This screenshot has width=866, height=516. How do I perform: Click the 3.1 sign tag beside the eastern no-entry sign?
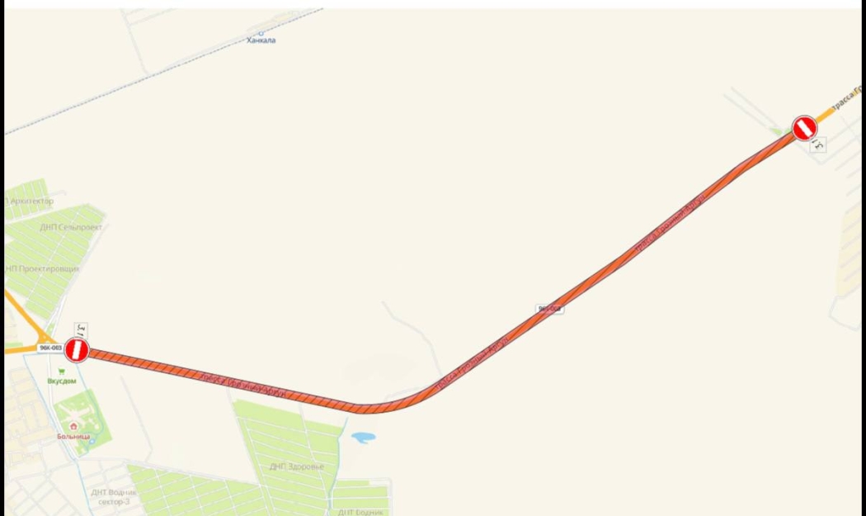click(818, 145)
